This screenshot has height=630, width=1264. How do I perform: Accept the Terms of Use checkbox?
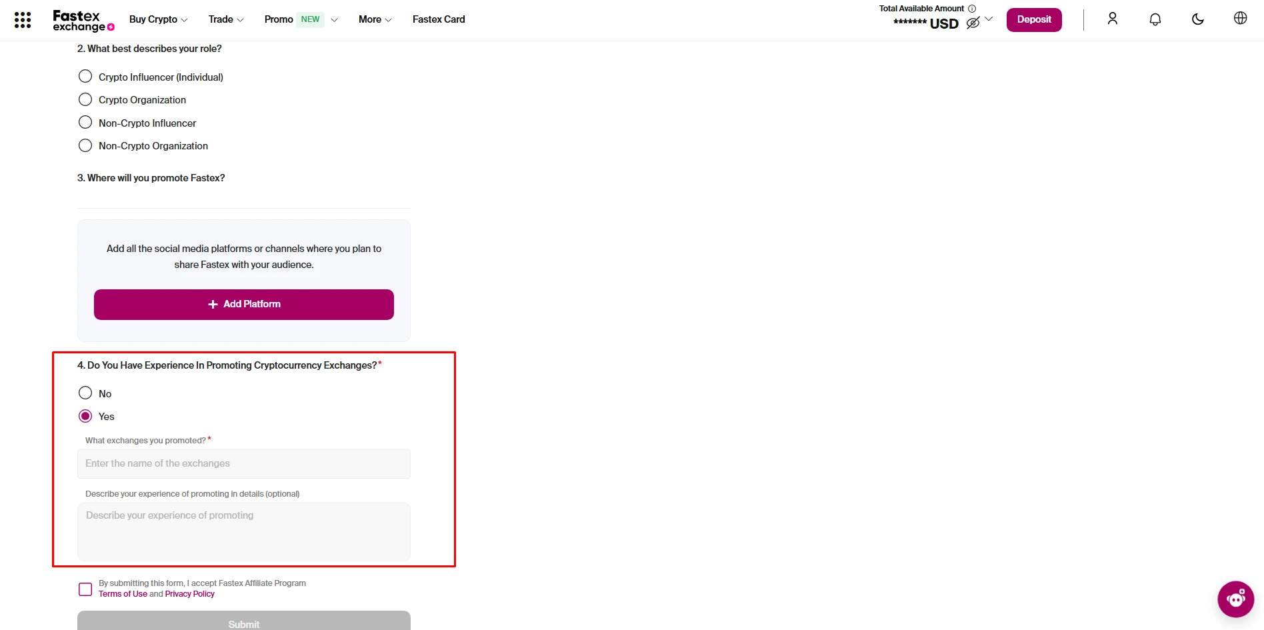pos(85,589)
